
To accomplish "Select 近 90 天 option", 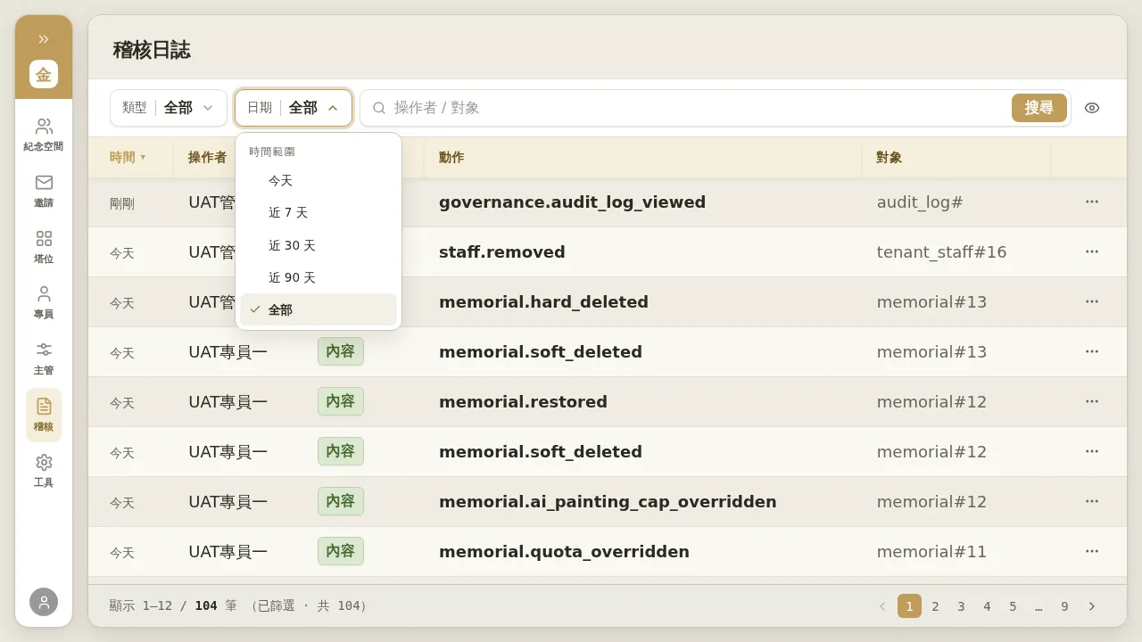I will pos(319,277).
